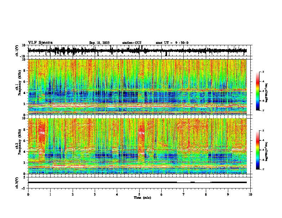Viewport: 282px width, 218px height.
Task: Click the 'Time (min)' axis label
Action: tap(142, 198)
